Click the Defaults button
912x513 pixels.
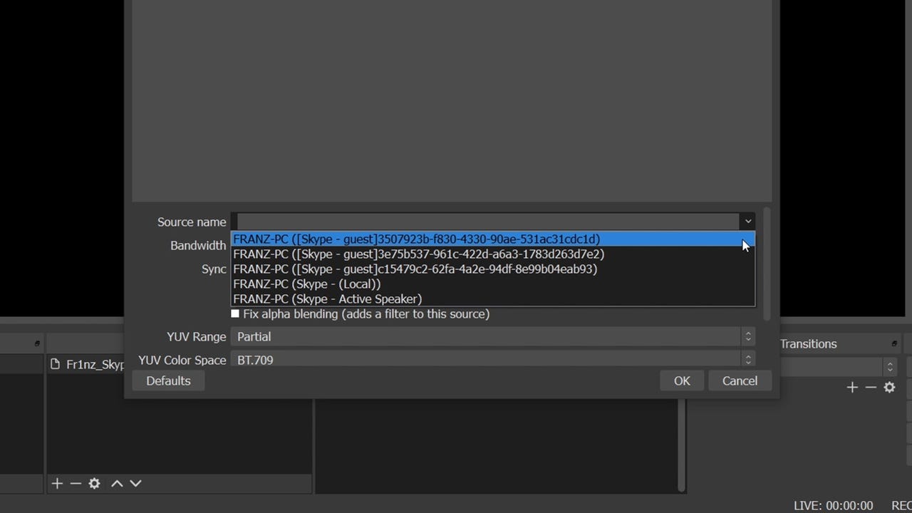tap(168, 380)
